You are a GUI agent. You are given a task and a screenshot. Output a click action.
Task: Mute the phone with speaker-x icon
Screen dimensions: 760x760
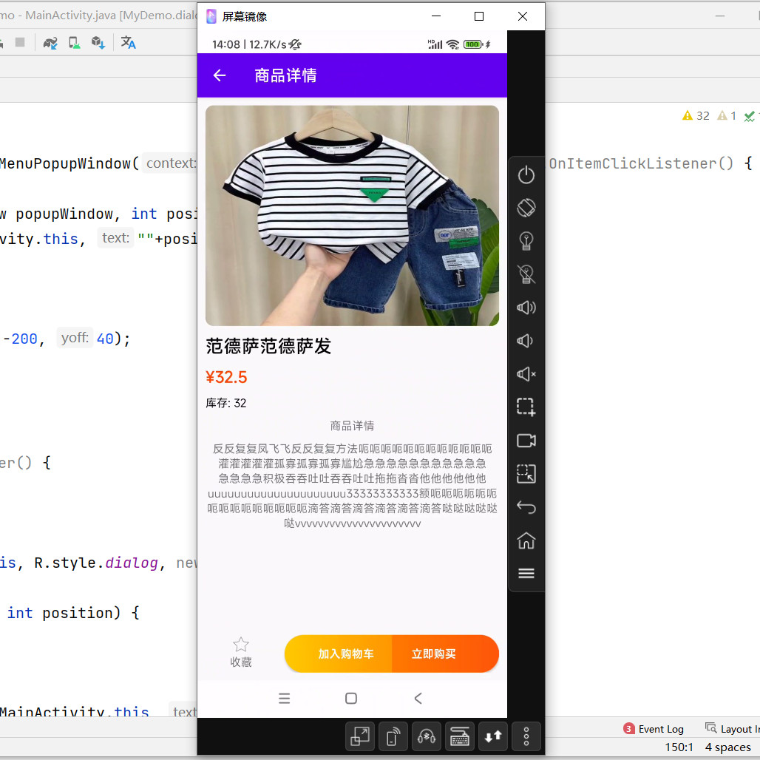(x=526, y=374)
